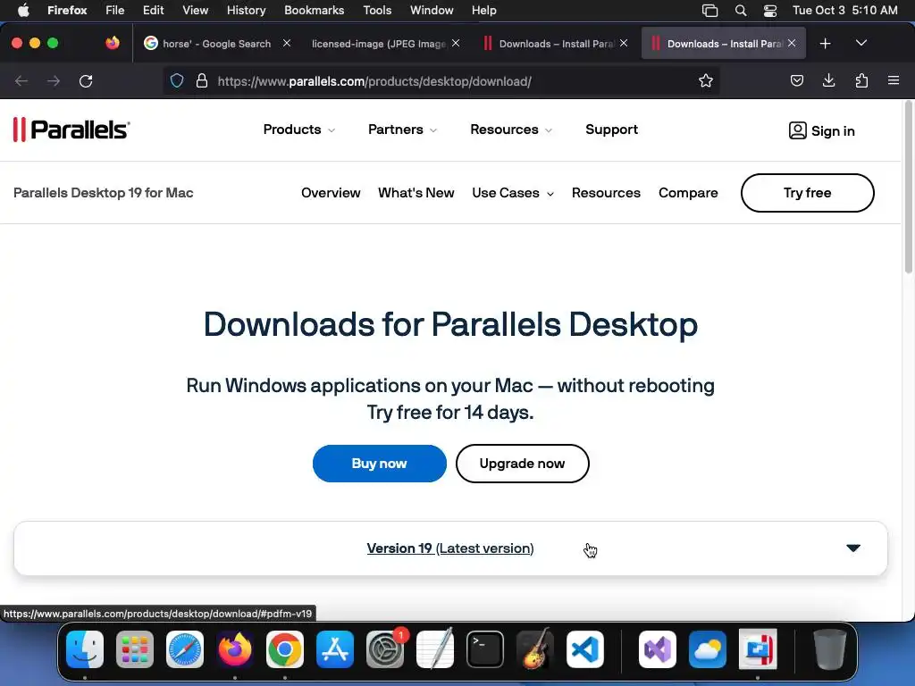Open Firefox View pinned tab
This screenshot has height=686, width=915.
[x=112, y=43]
